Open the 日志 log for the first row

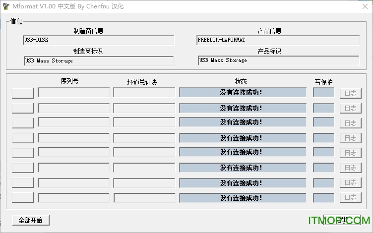point(350,93)
